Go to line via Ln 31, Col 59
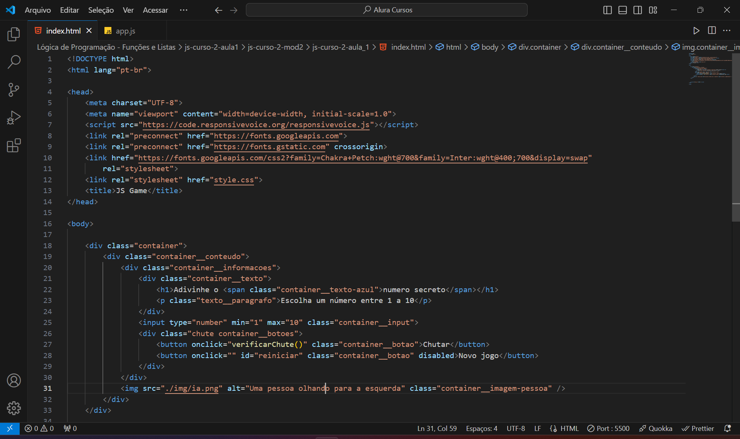Image resolution: width=740 pixels, height=439 pixels. pos(437,428)
